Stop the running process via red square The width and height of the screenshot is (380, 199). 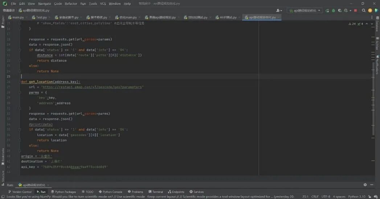[356, 11]
